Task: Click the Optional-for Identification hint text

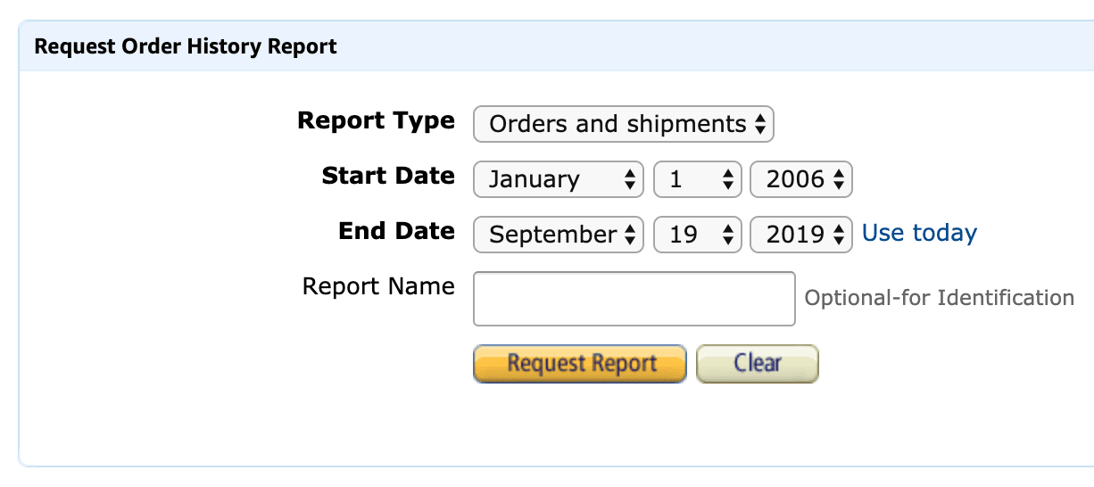Action: tap(939, 298)
